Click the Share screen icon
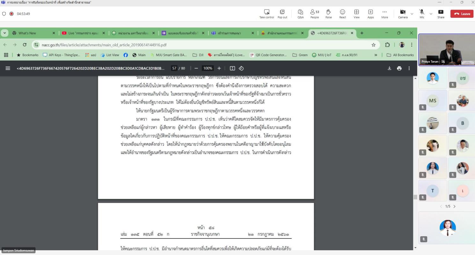This screenshot has width=475, height=255. click(x=441, y=14)
